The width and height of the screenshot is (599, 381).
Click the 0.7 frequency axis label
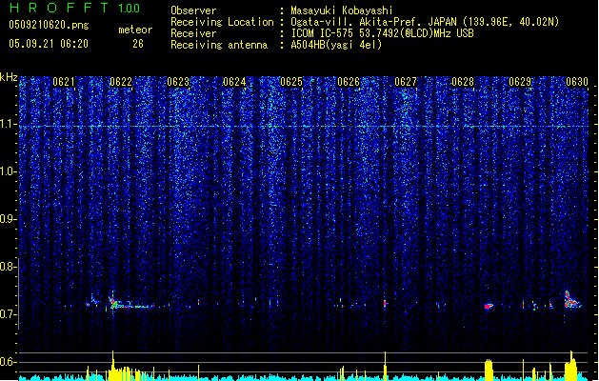[x=8, y=314]
